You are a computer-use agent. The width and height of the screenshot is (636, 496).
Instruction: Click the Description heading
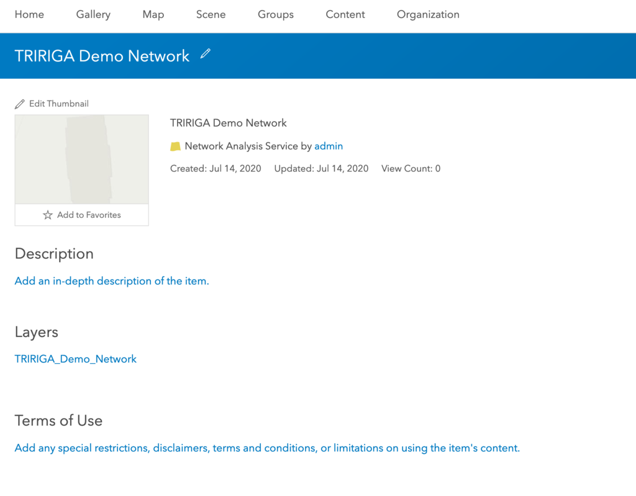(54, 254)
